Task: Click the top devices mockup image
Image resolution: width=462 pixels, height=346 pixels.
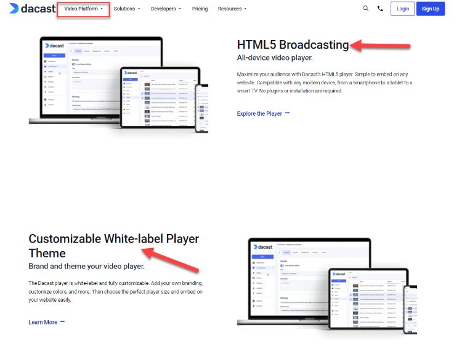Action: point(118,85)
